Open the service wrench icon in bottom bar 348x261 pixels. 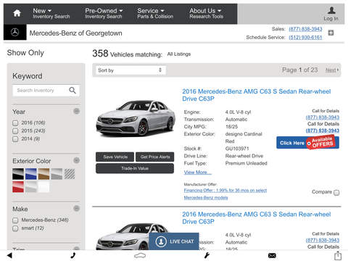(207, 255)
